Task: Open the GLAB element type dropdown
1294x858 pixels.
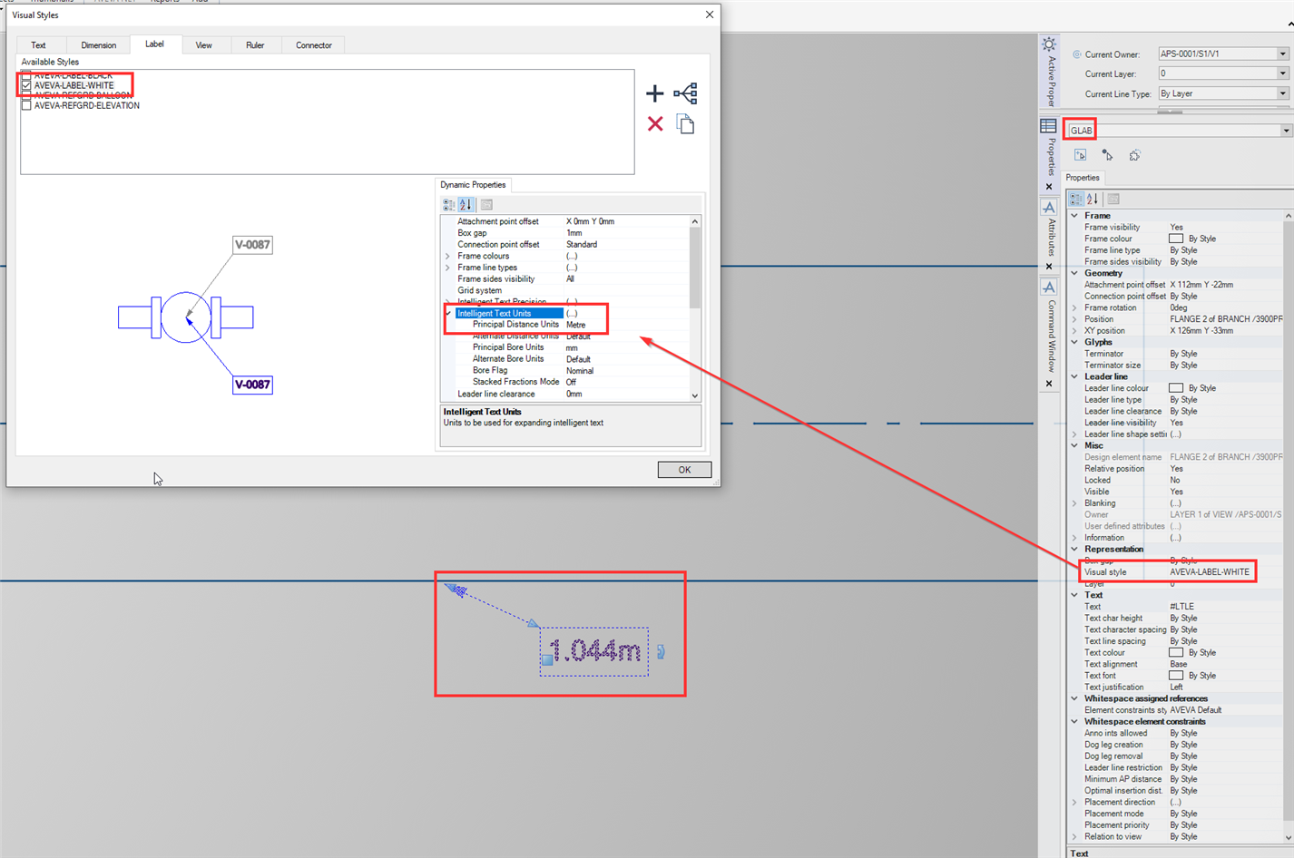Action: (x=1286, y=131)
